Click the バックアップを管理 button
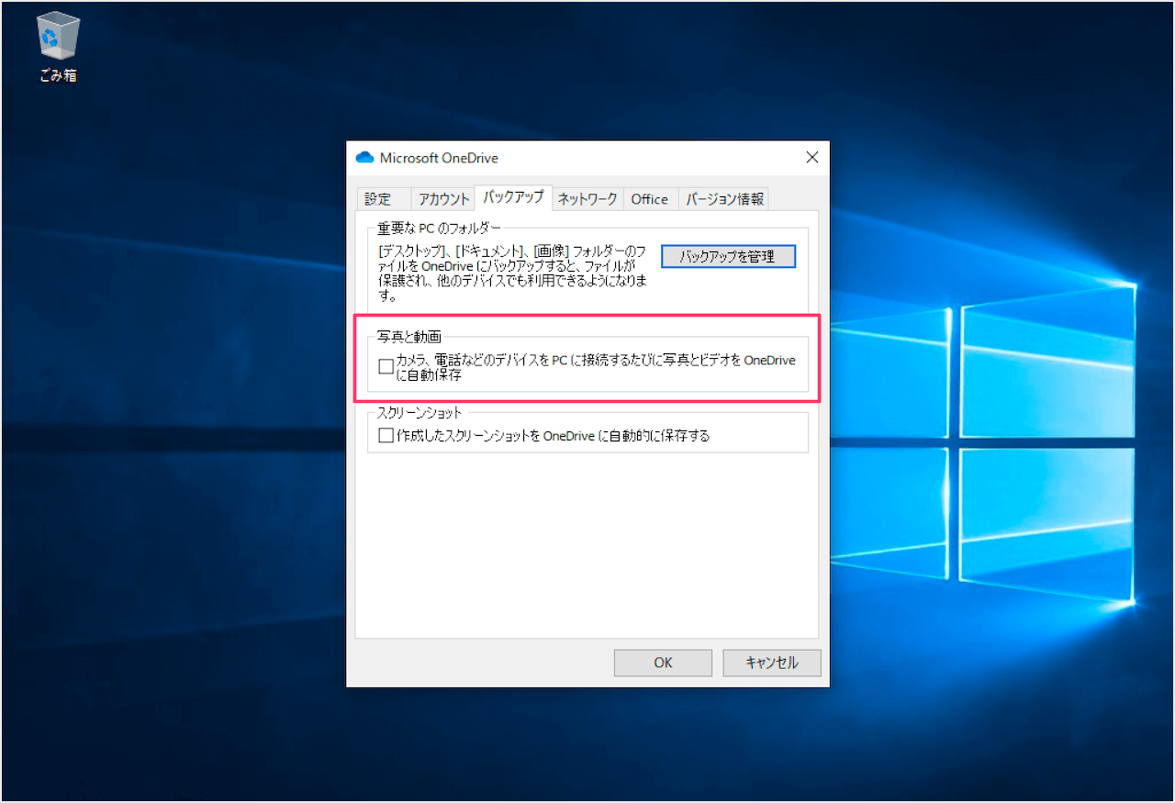 [x=728, y=256]
